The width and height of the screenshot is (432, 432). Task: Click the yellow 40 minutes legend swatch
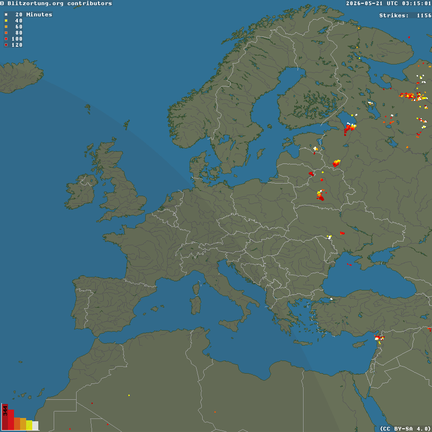[6, 21]
